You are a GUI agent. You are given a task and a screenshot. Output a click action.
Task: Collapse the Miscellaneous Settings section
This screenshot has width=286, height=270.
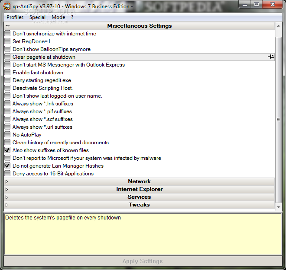click(7, 26)
